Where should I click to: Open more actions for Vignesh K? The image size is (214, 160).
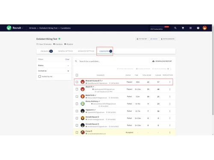pos(170,111)
